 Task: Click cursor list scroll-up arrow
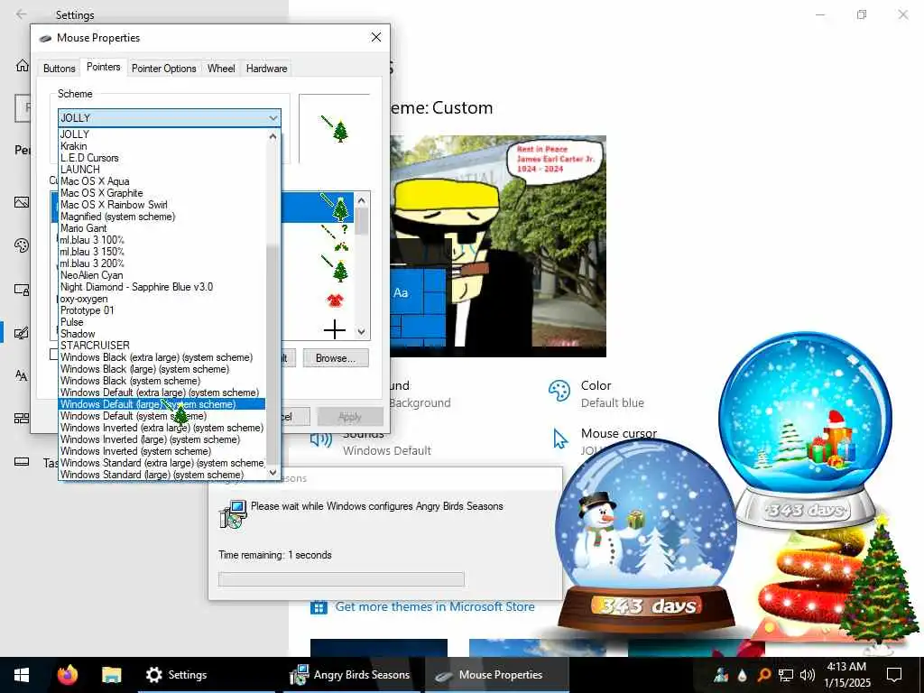coord(362,200)
